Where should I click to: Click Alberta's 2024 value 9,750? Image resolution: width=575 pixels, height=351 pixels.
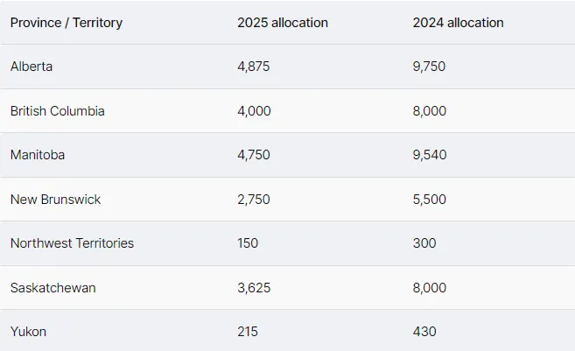(430, 67)
